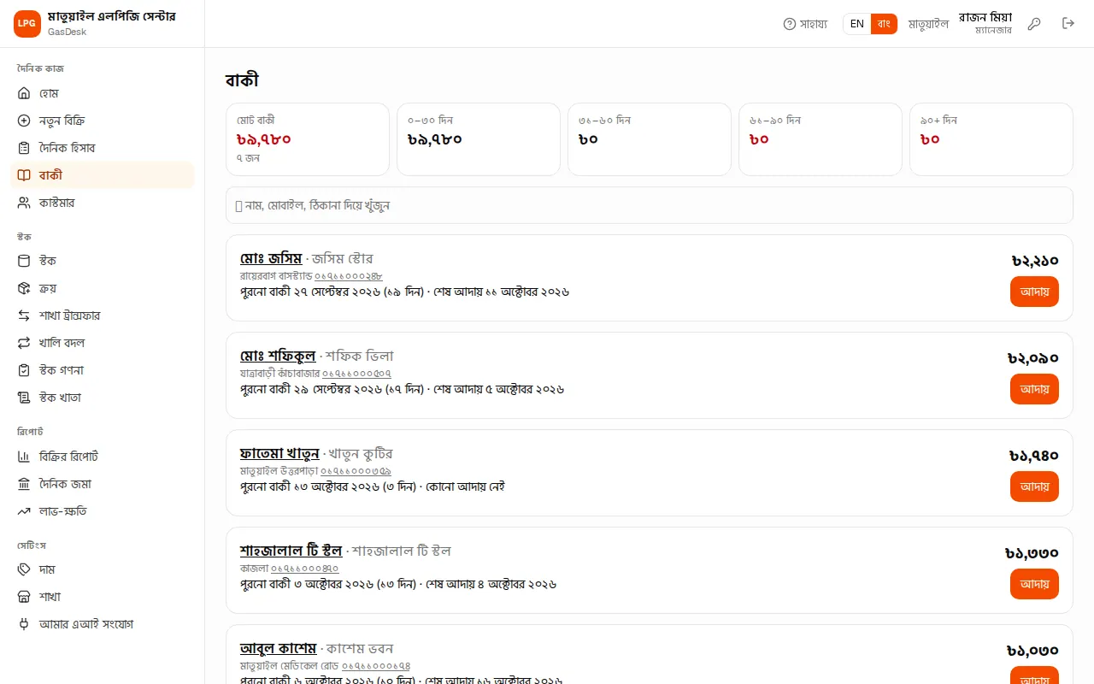Switch language to EN
1094x684 pixels.
[857, 24]
